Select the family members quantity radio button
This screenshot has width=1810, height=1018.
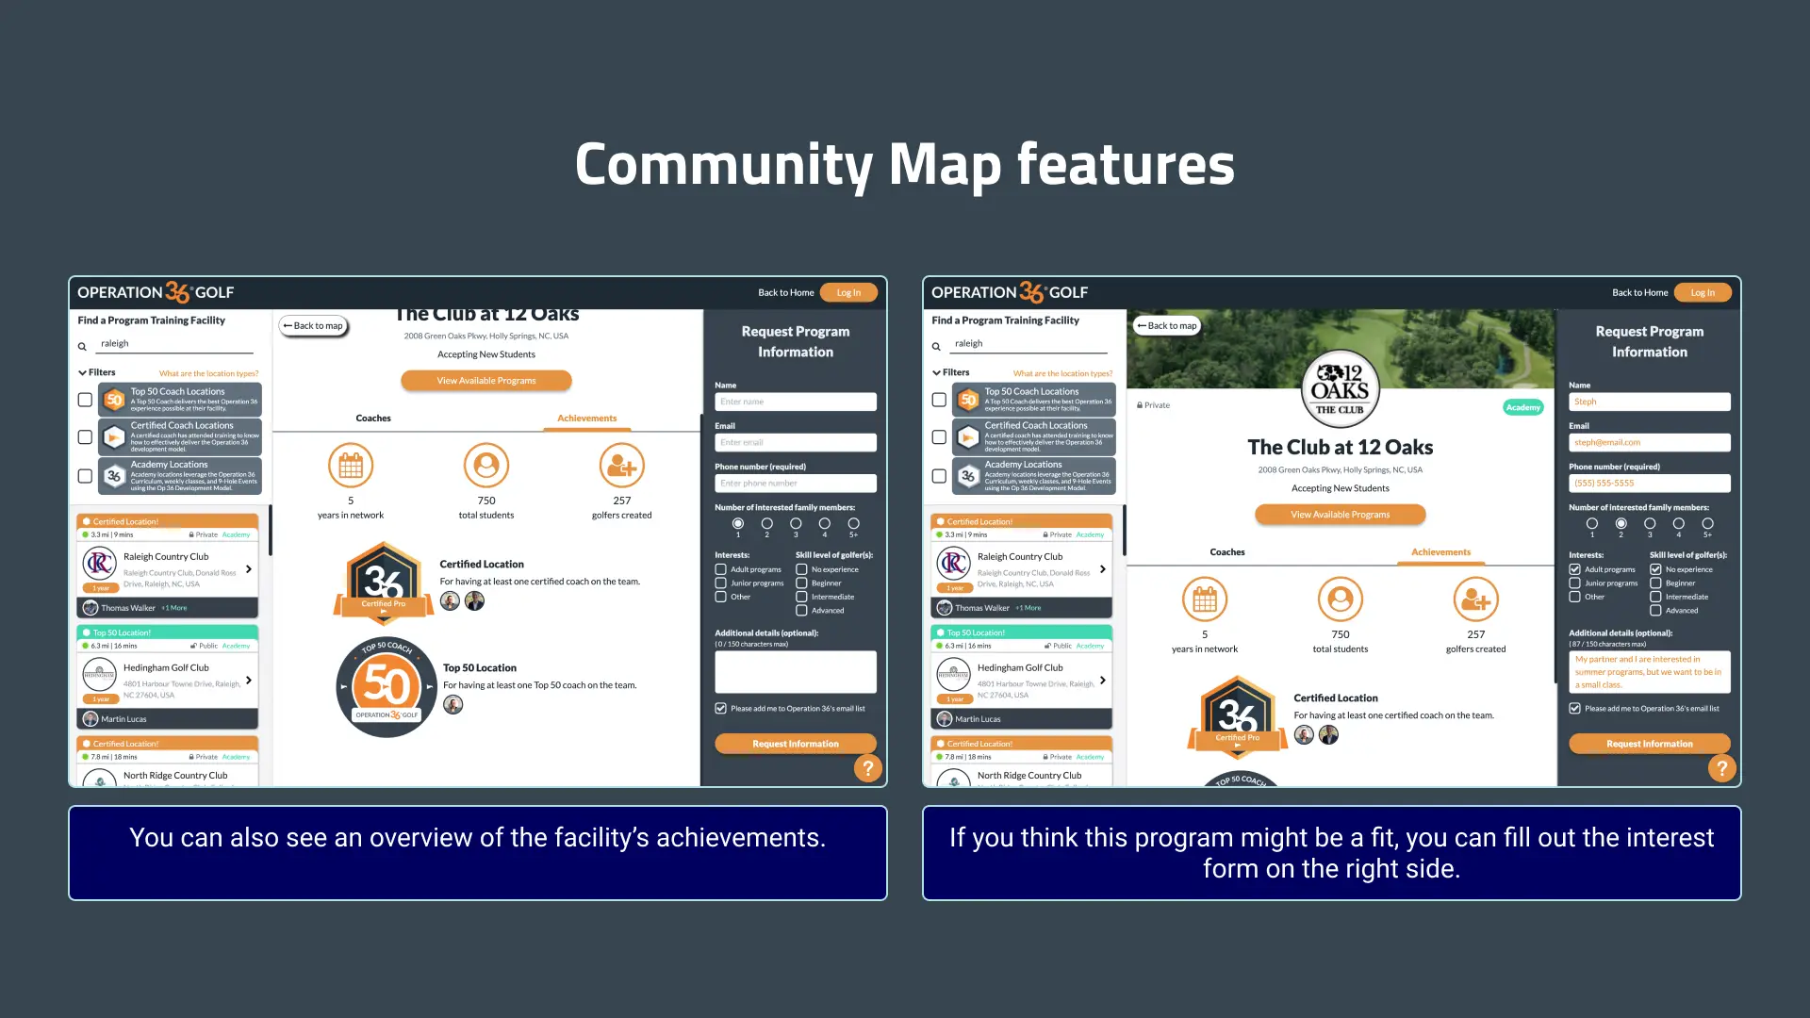[x=1620, y=522]
